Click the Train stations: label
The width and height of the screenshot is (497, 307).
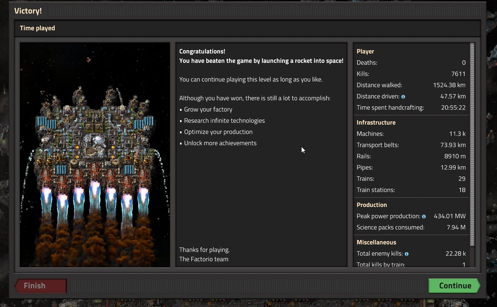coord(375,190)
